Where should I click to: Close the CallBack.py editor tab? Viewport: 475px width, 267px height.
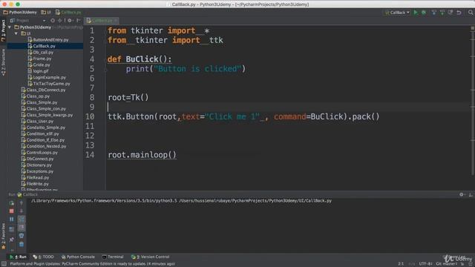tap(116, 21)
